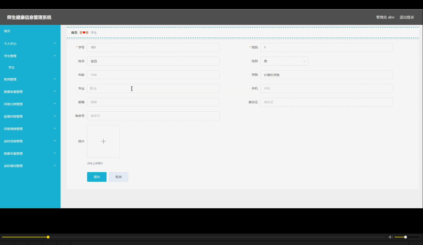Focus the 邮箱 input field

[x=153, y=102]
